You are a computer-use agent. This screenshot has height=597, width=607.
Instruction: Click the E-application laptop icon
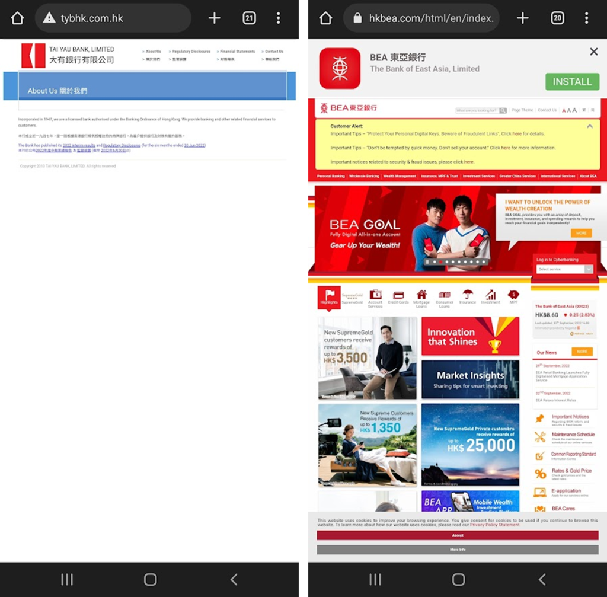pyautogui.click(x=539, y=493)
